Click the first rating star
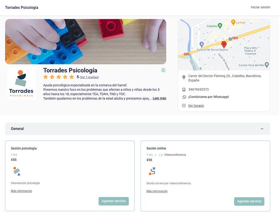 [x=45, y=77]
